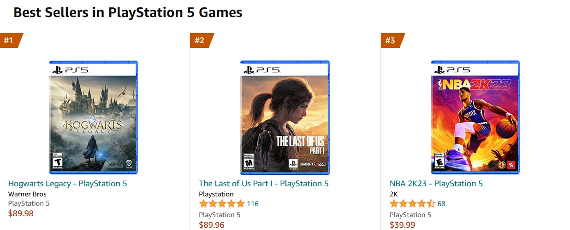Click the Hogwarts Legacy - PlayStation 5 title
Image resolution: width=570 pixels, height=230 pixels.
click(x=67, y=184)
